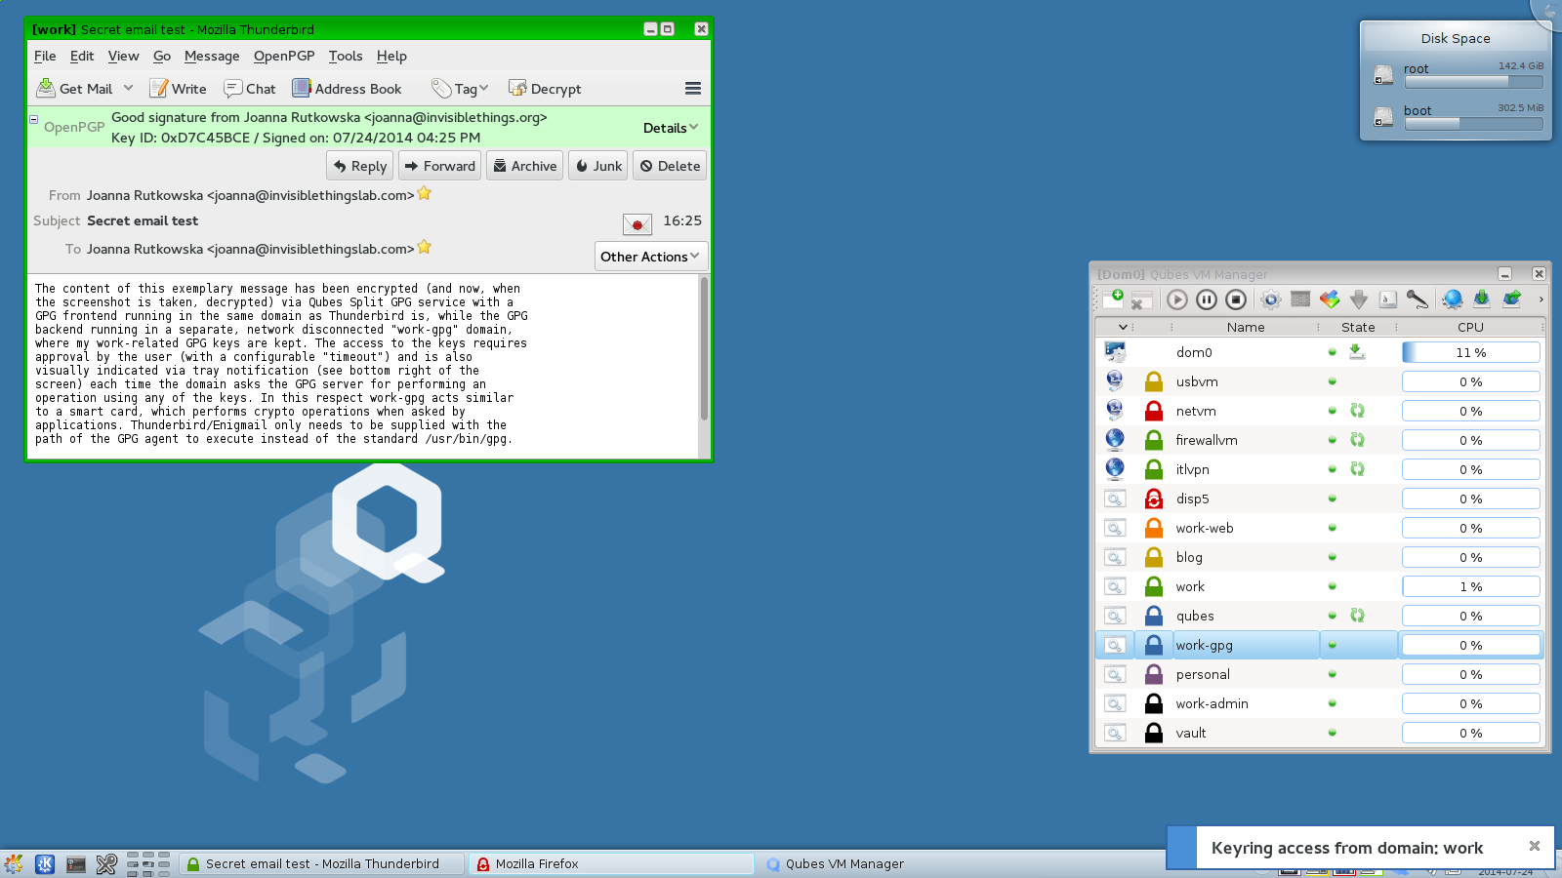Open the OpenPGP menu
This screenshot has width=1562, height=878.
(x=284, y=57)
